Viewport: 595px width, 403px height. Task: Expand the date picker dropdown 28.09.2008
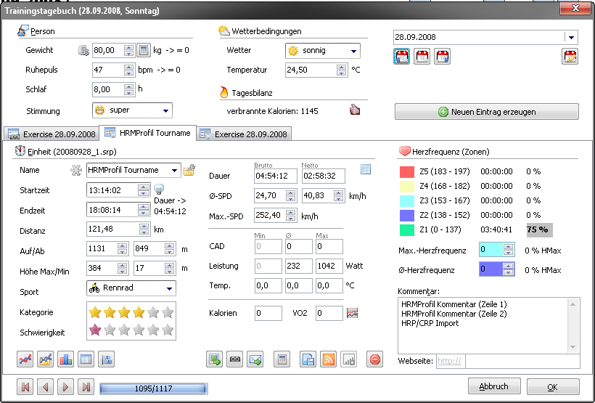coord(571,37)
